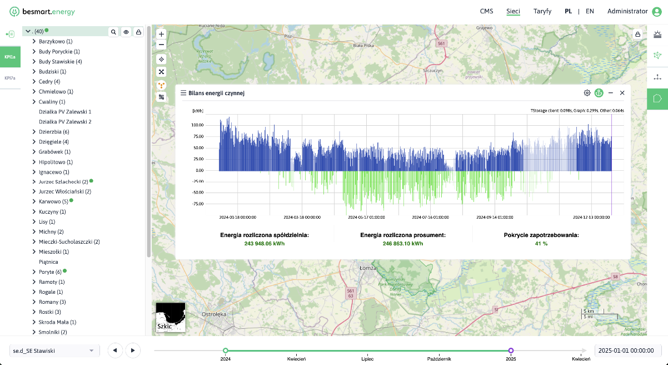
Task: Click the Kwiecień 2024 marker on the timeline
Action: click(x=296, y=359)
